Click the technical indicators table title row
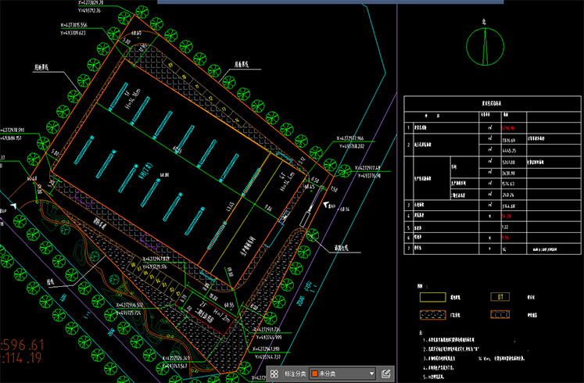 [490, 102]
